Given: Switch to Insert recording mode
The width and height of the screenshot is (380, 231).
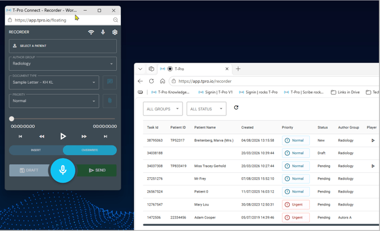Looking at the screenshot, I should [36, 150].
